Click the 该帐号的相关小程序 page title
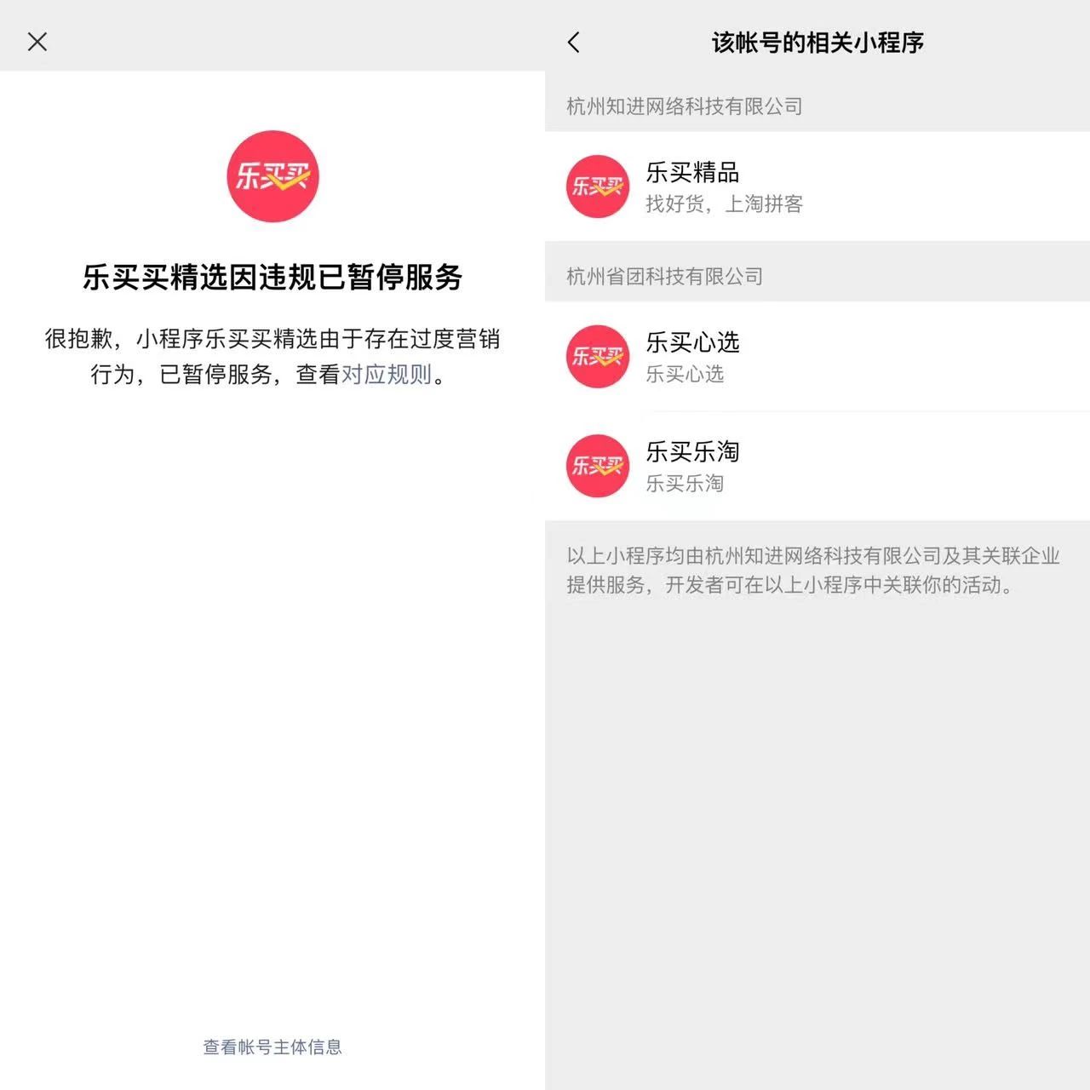 [817, 42]
